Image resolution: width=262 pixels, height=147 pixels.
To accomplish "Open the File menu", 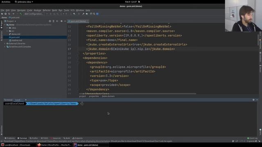I will (x=2, y=10).
